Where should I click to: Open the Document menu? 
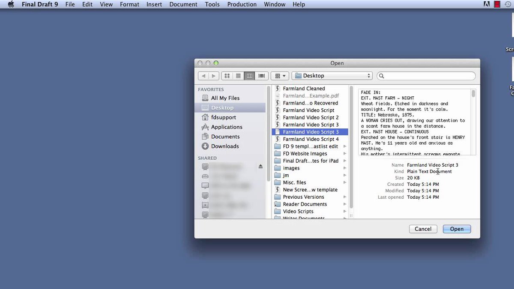click(x=183, y=4)
